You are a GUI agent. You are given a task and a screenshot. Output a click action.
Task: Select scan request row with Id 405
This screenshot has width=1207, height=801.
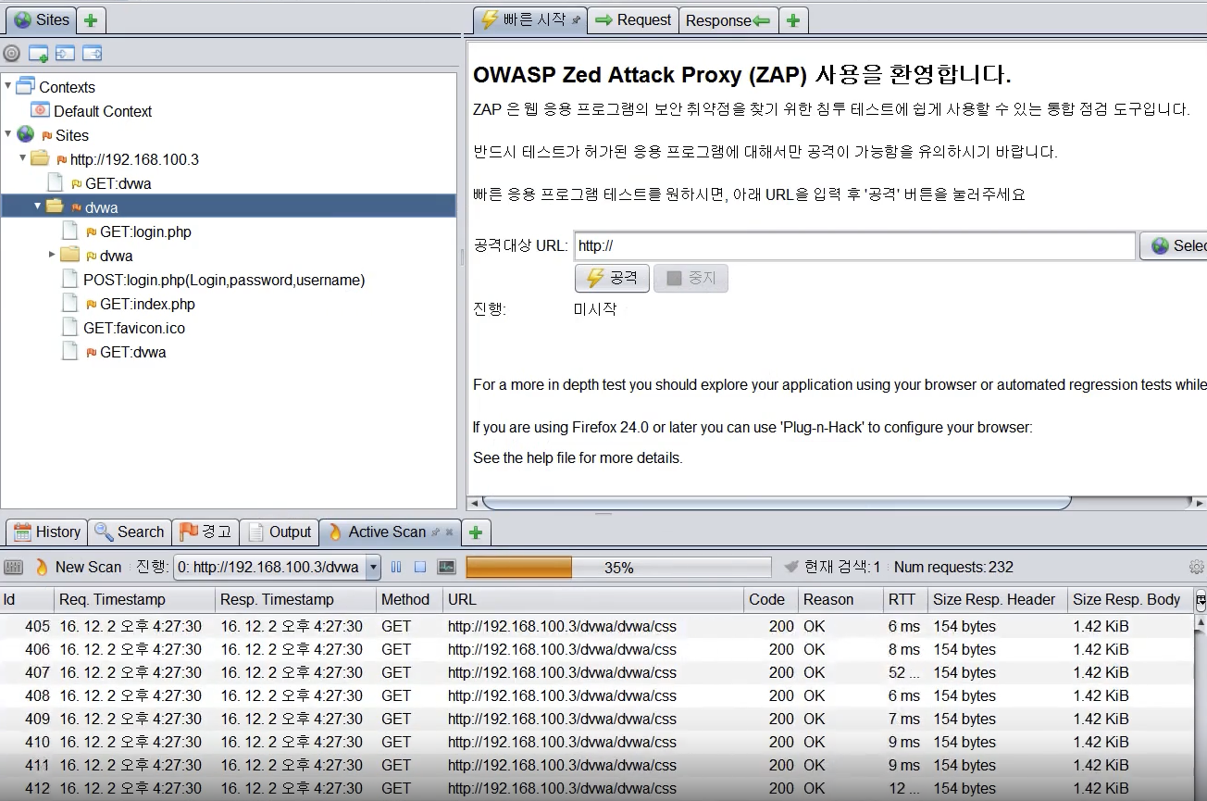click(597, 626)
